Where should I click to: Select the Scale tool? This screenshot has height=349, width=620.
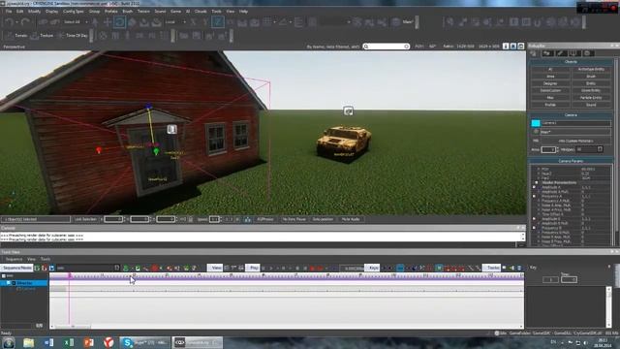click(132, 22)
